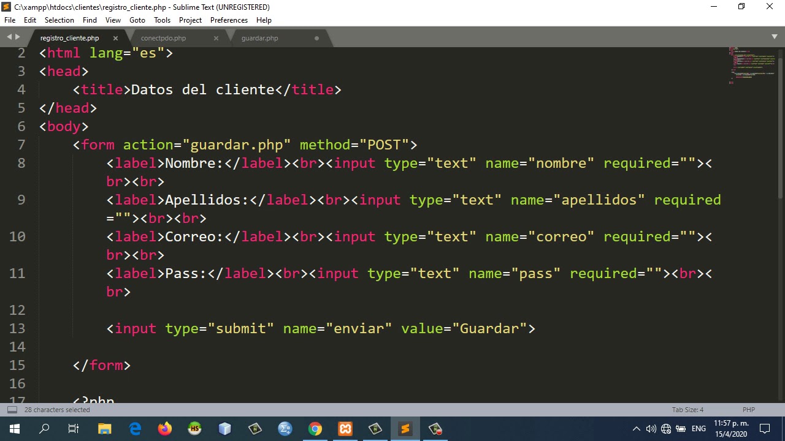
Task: Open the 3D box app on taskbar
Action: coord(225,429)
